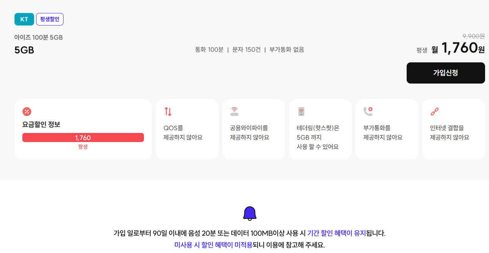Click the 미사용 시 할인 혜택이 미적용 text
The width and height of the screenshot is (489, 253).
point(213,245)
